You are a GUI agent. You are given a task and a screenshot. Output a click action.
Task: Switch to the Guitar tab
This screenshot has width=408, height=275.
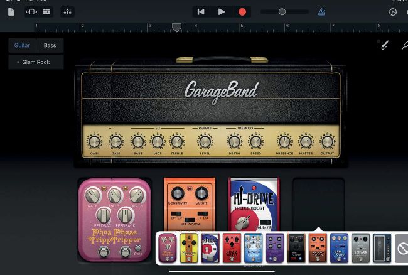pyautogui.click(x=22, y=46)
